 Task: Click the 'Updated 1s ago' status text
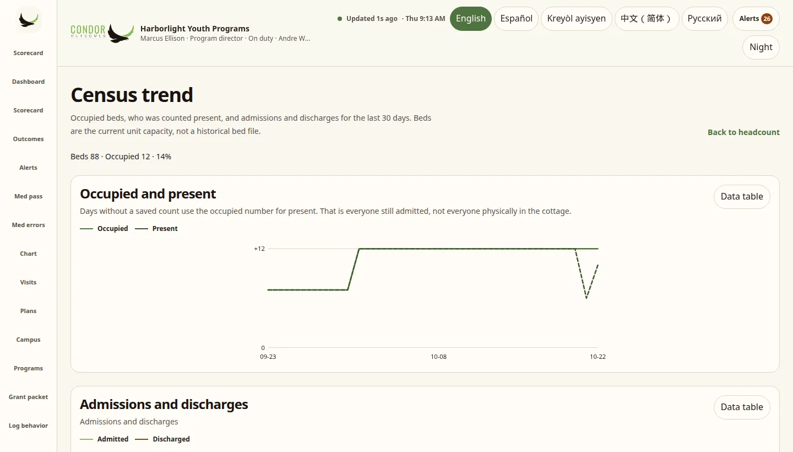click(x=372, y=19)
